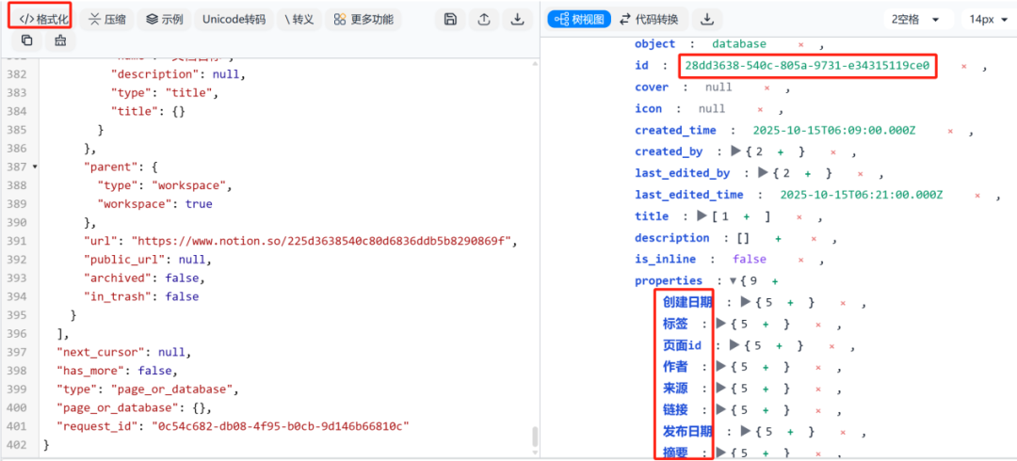The height and width of the screenshot is (461, 1017).
Task: Add child to 链接 with green plus
Action: tap(766, 410)
